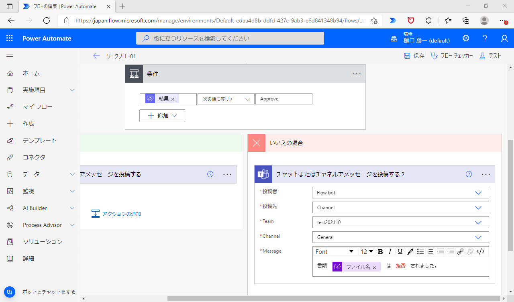The image size is (514, 302).
Task: Click the environment selector icon
Action: 394,39
